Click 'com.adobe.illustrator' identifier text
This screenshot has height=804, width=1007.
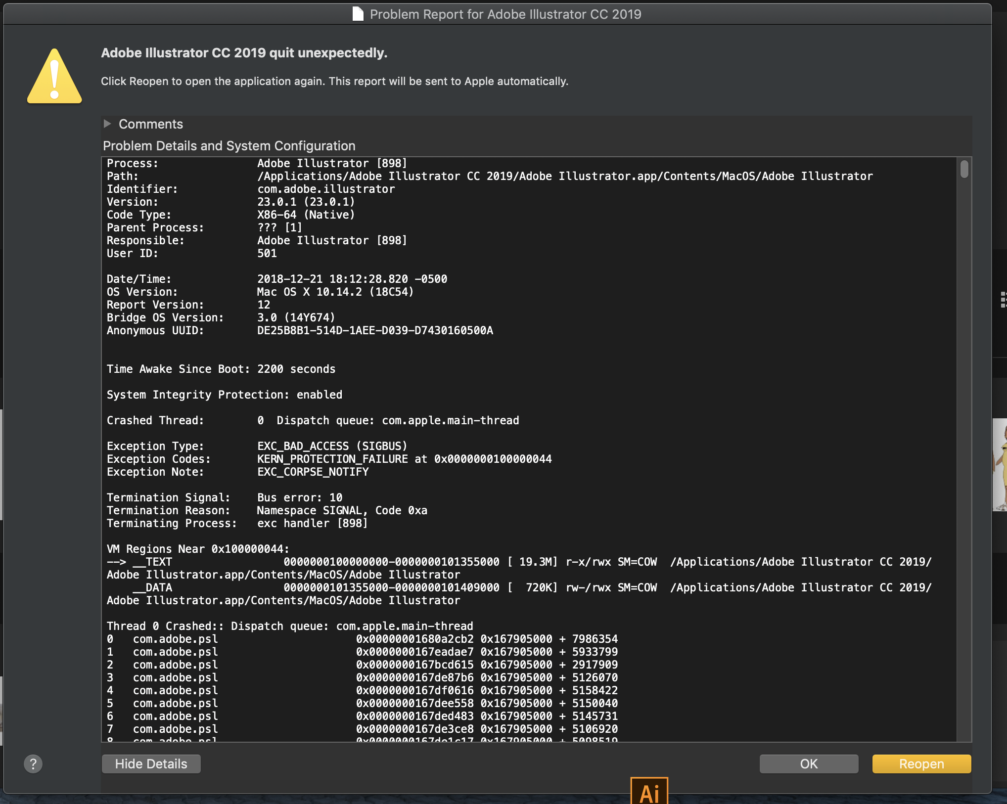(326, 189)
